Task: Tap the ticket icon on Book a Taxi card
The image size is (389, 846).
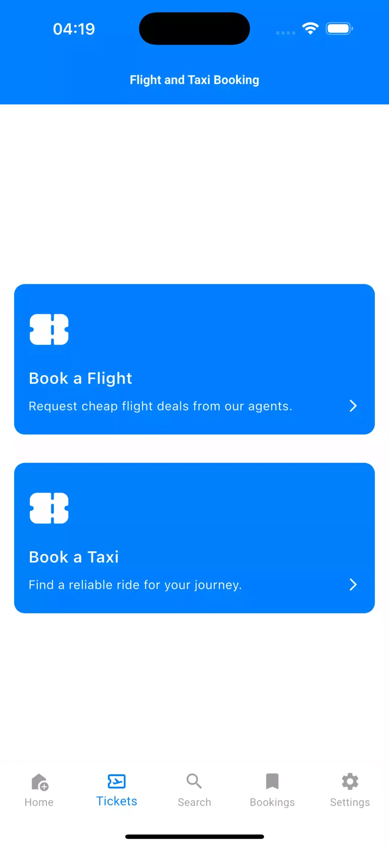Action: [x=49, y=508]
